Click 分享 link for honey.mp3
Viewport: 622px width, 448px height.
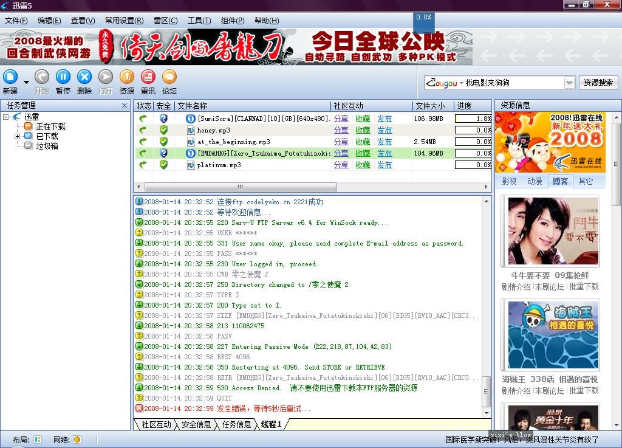point(341,130)
